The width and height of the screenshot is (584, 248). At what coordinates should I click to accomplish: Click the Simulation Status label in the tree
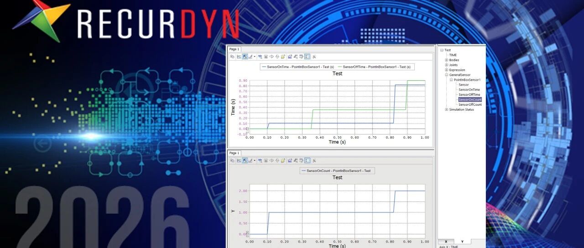(461, 109)
